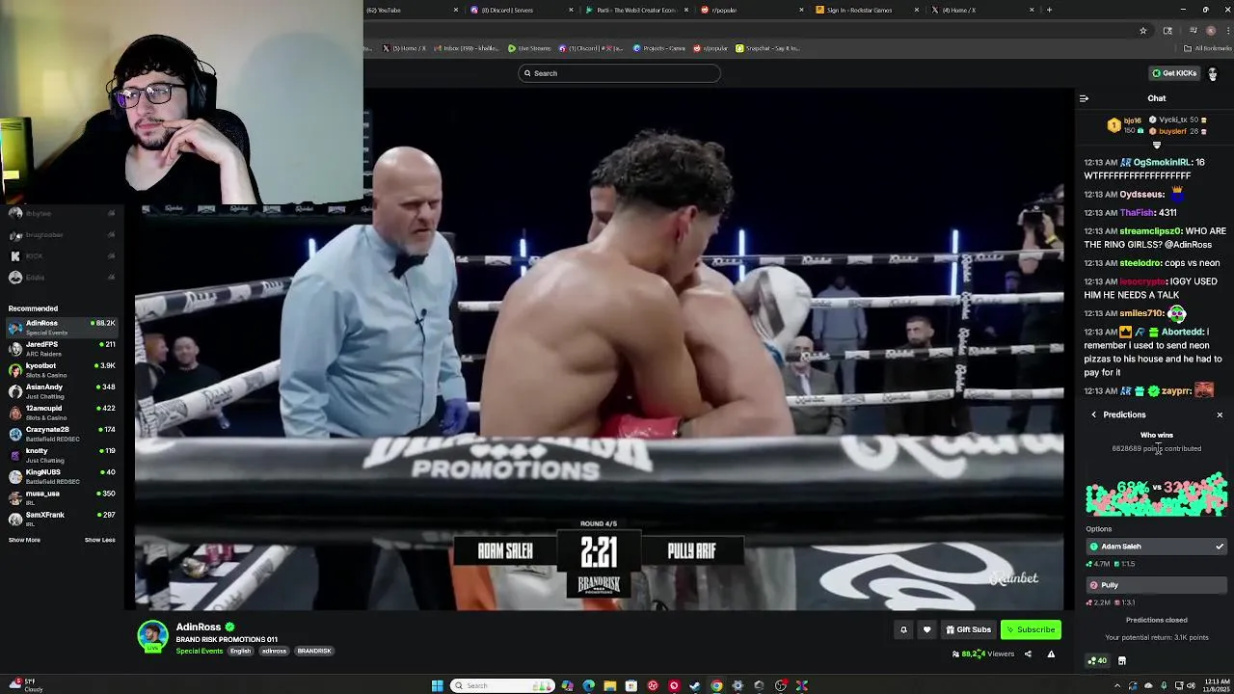This screenshot has width=1234, height=694.
Task: Open new browser tab plus button
Action: (1049, 10)
